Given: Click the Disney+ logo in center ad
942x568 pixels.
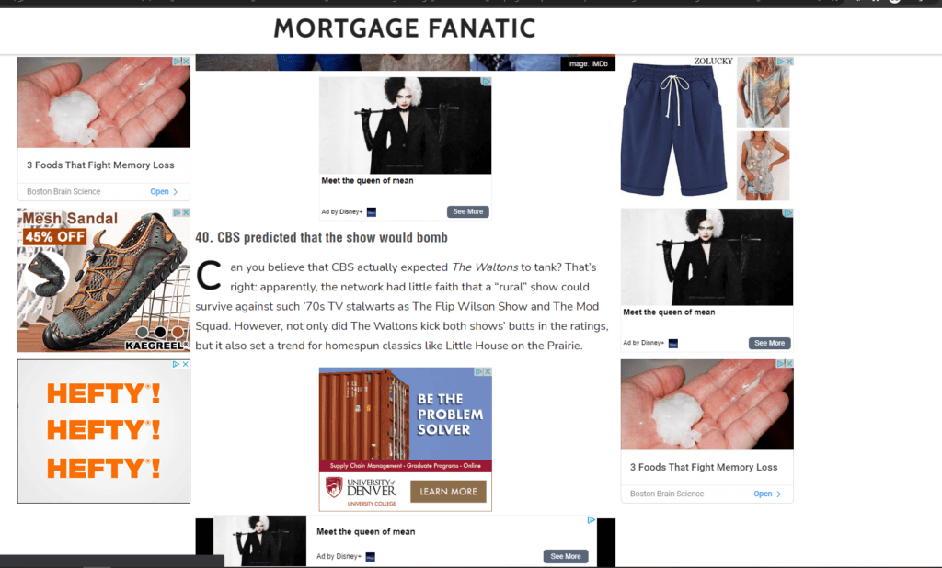Looking at the screenshot, I should [x=372, y=212].
